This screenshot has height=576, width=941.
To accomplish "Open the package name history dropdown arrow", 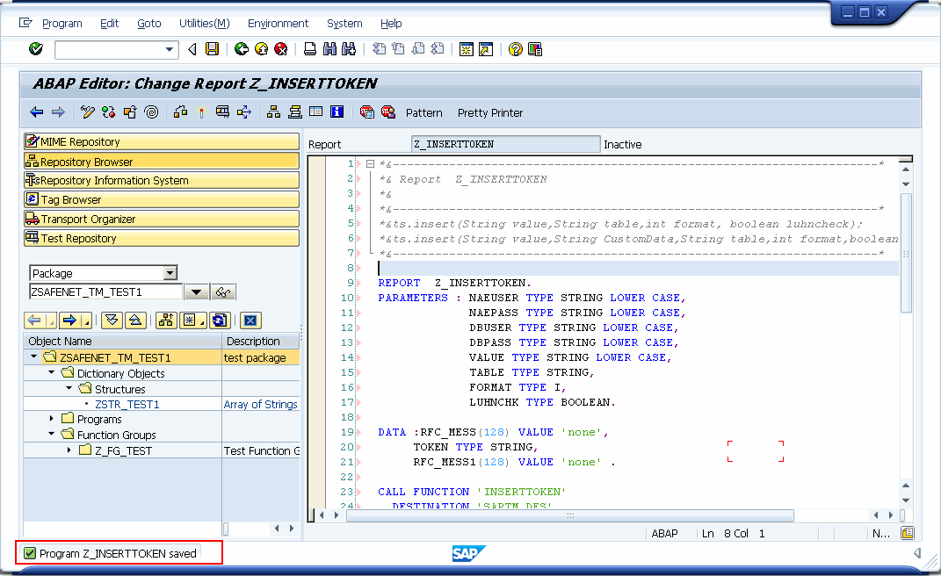I will [x=196, y=292].
